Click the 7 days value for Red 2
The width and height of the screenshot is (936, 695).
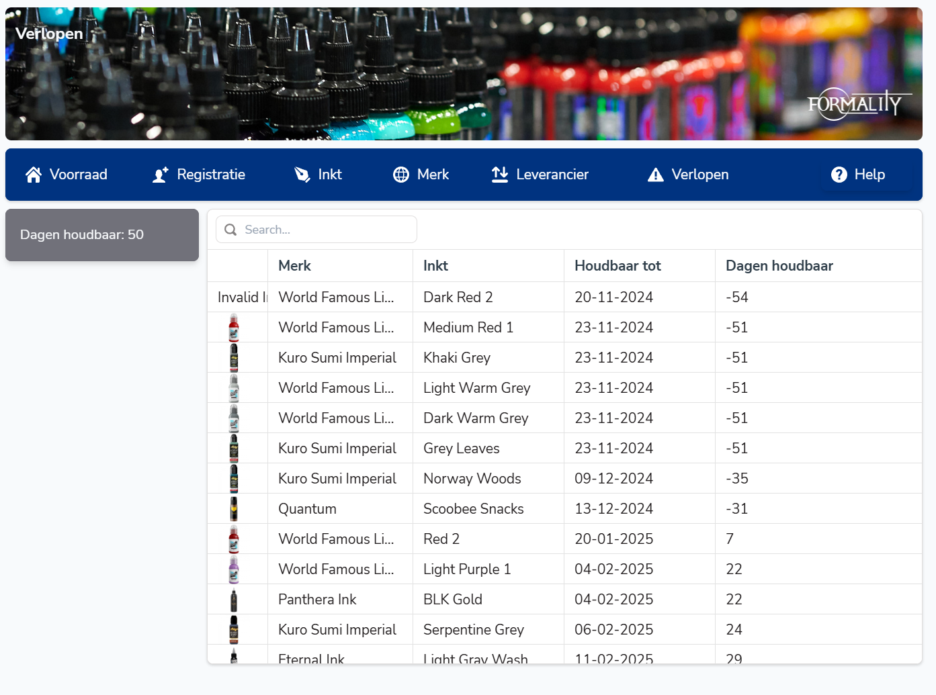pyautogui.click(x=730, y=539)
